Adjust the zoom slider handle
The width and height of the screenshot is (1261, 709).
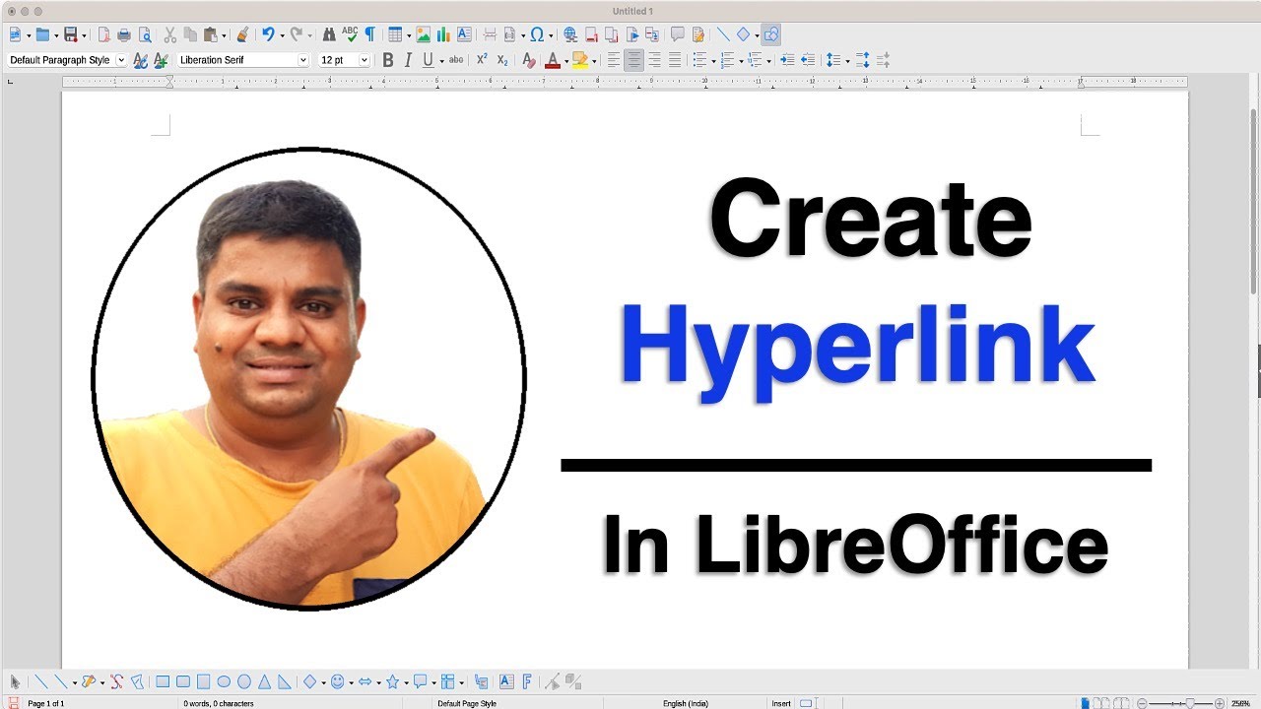coord(1190,703)
